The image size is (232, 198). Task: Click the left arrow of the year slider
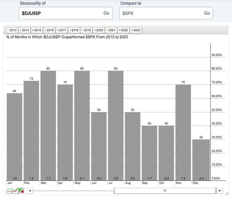[30, 191]
